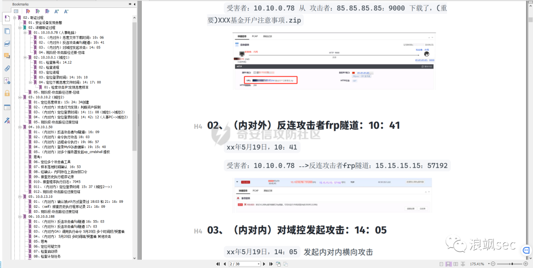
Task: Decrease bookmark font size with A-
Action: click(66, 11)
